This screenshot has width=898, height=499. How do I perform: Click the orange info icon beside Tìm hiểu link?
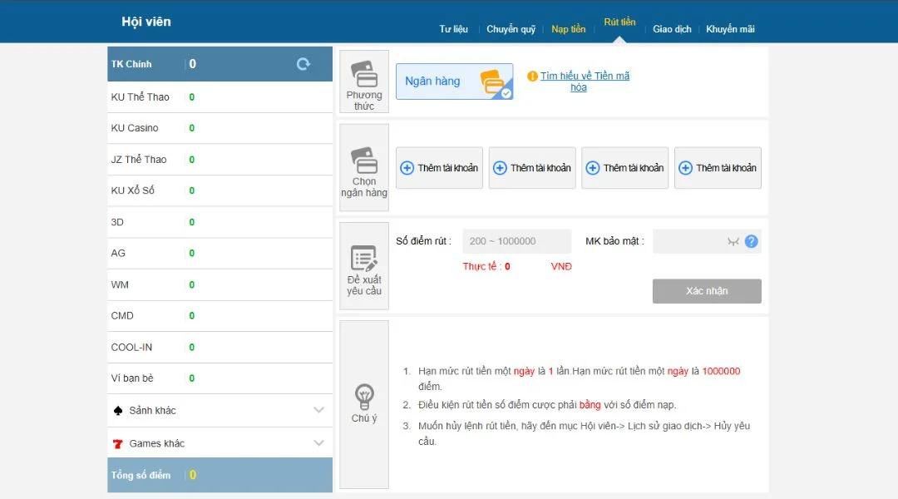(x=532, y=77)
